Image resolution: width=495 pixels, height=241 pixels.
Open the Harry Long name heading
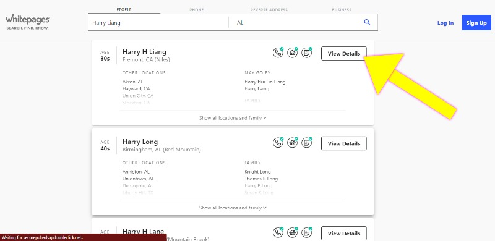[x=140, y=142]
